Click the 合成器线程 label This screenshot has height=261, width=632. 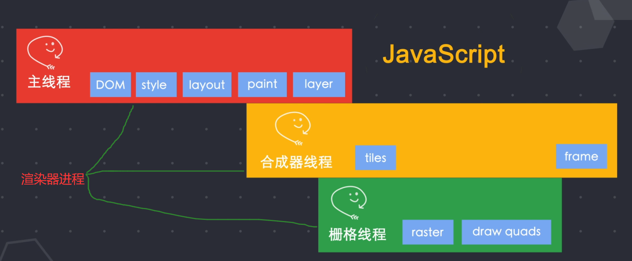pyautogui.click(x=296, y=162)
